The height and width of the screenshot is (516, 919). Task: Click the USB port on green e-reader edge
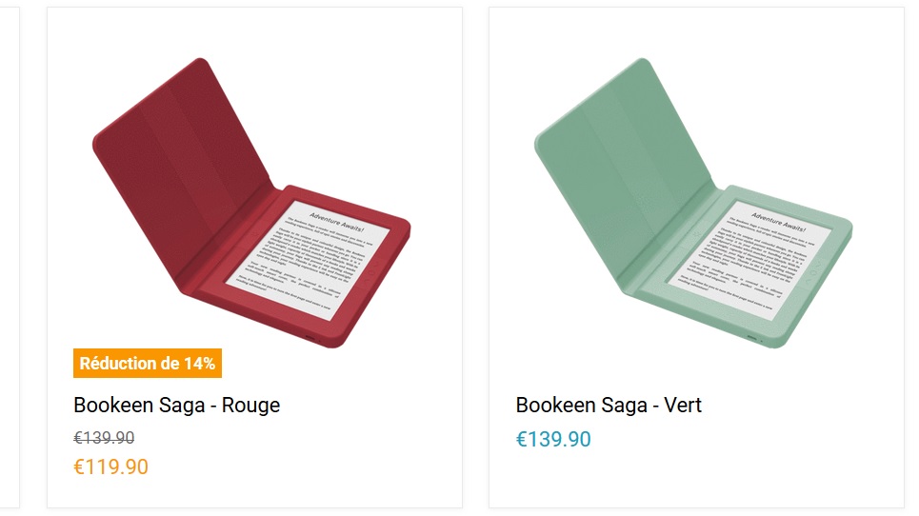click(752, 337)
